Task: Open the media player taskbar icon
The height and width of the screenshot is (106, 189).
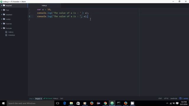Action: (x=85, y=103)
